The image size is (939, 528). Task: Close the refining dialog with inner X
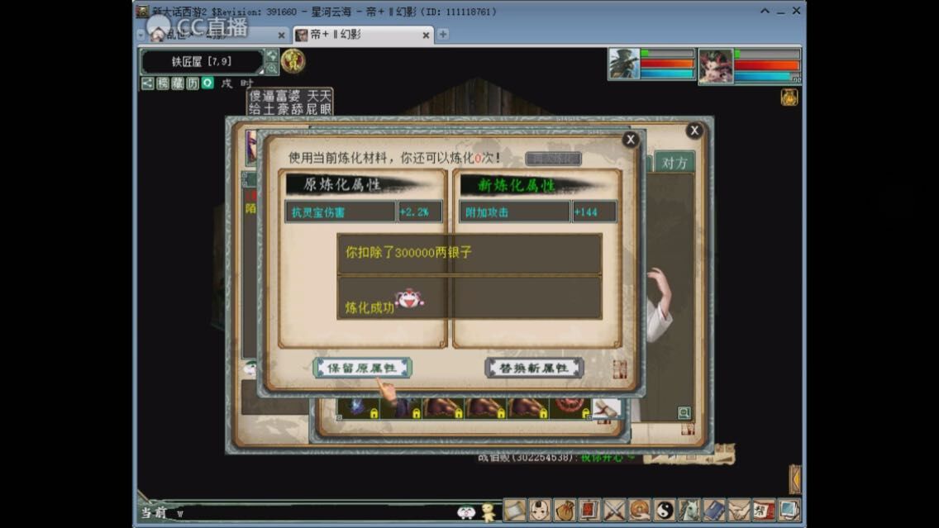tap(631, 140)
